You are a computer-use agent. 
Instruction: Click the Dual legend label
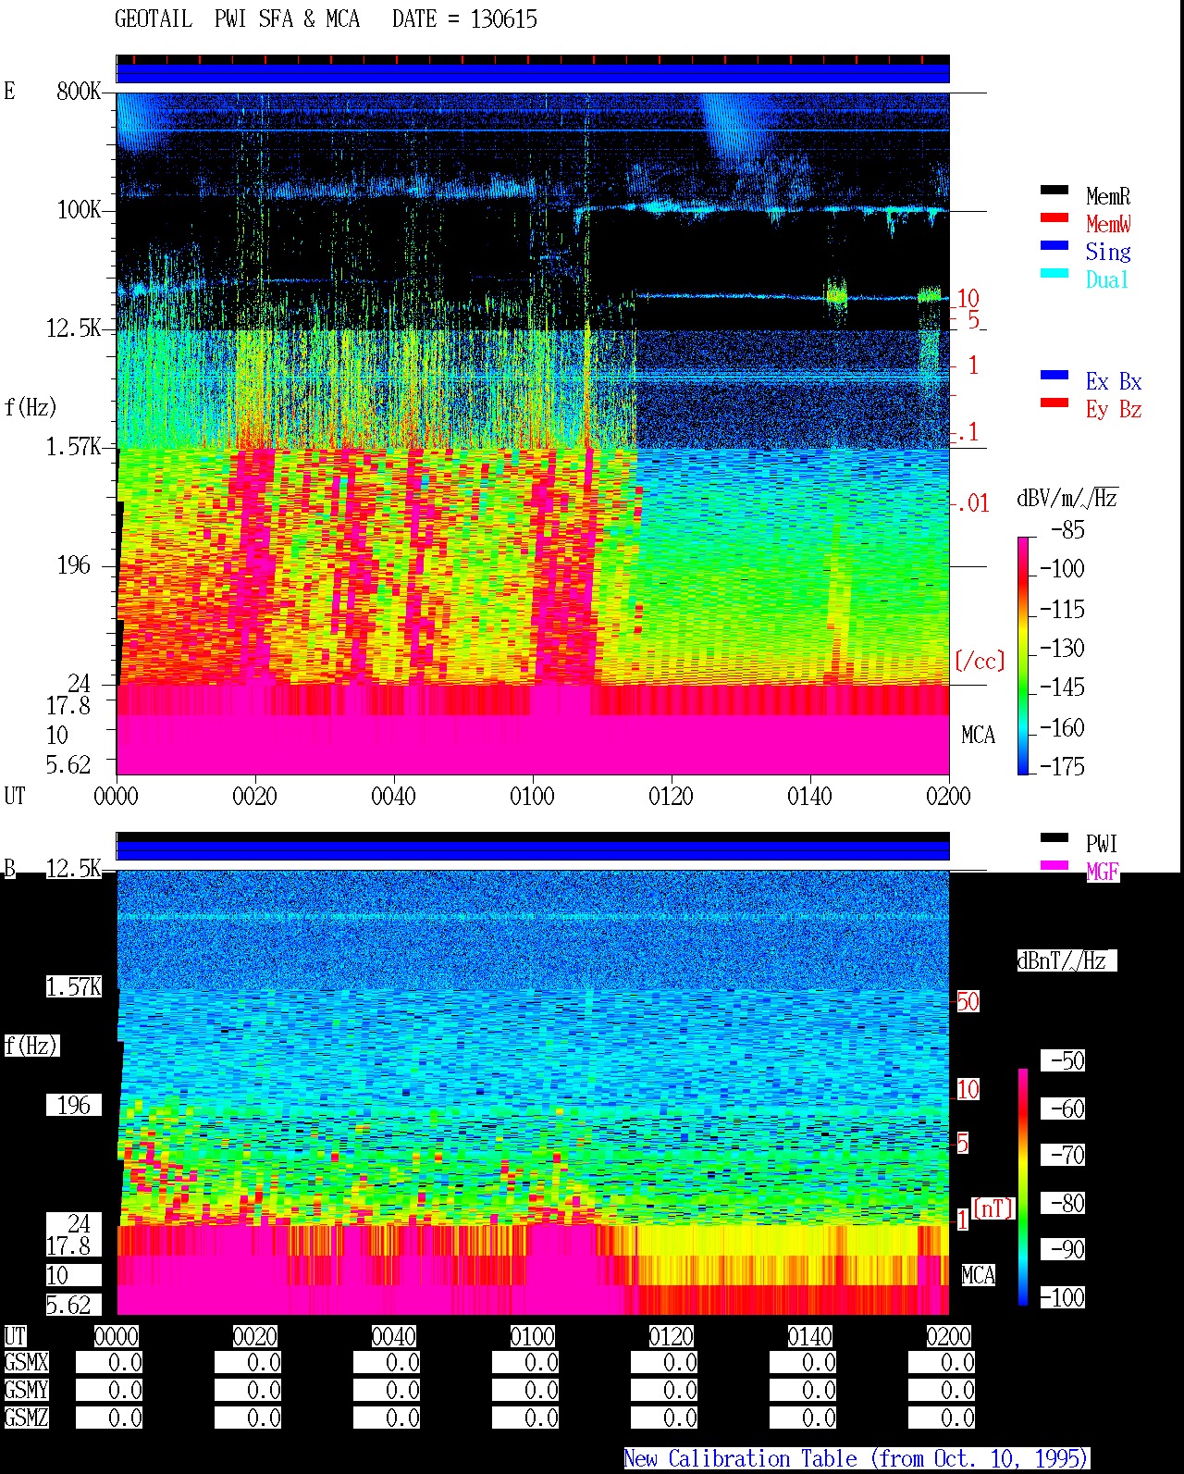tap(1108, 279)
